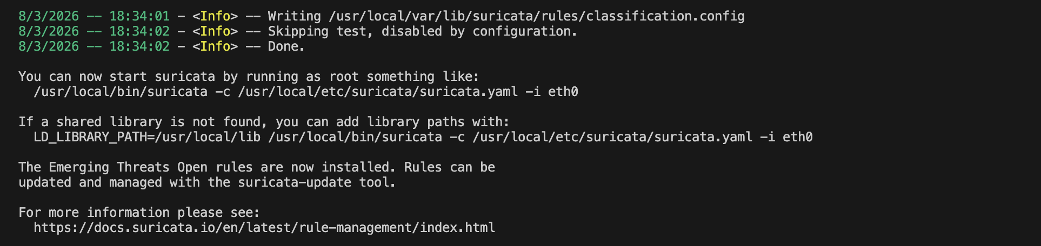
Task: Click the "You can now start suricata" line
Action: coord(249,77)
